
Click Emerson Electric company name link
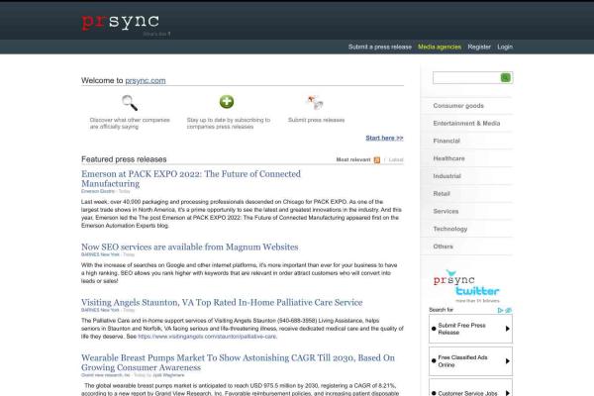[x=98, y=191]
